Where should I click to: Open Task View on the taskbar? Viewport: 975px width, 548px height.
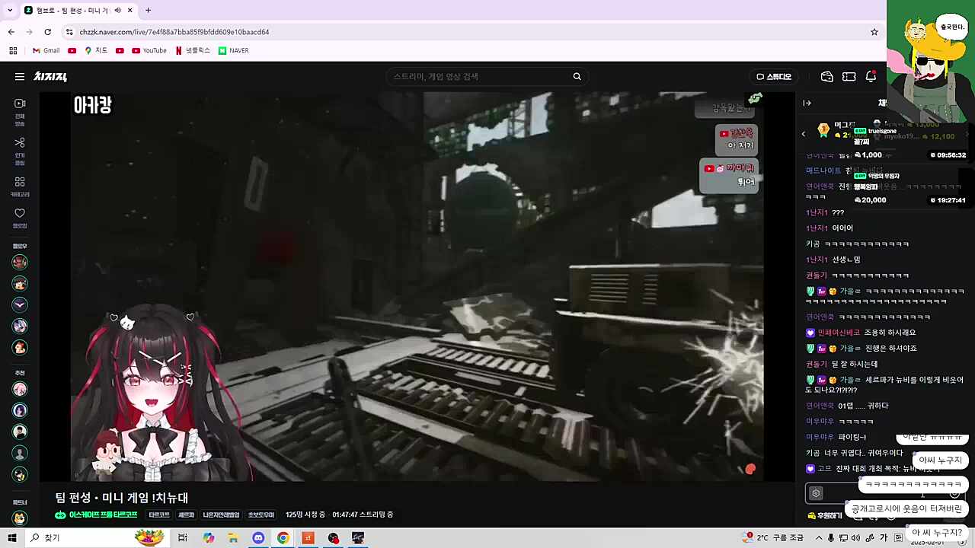183,538
